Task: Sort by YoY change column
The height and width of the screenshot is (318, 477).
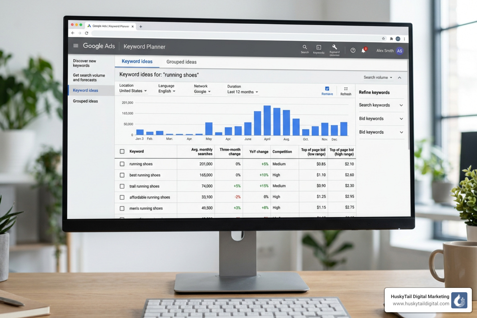Action: [x=259, y=152]
